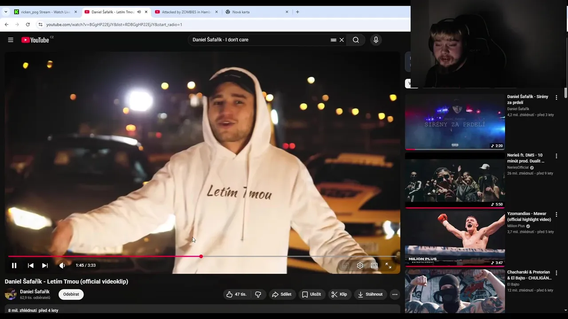Viewport: 568px width, 319px height.
Task: Toggle subtitles on the player
Action: point(346,265)
